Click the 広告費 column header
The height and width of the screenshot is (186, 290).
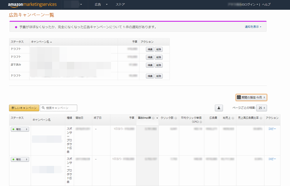[213, 118]
